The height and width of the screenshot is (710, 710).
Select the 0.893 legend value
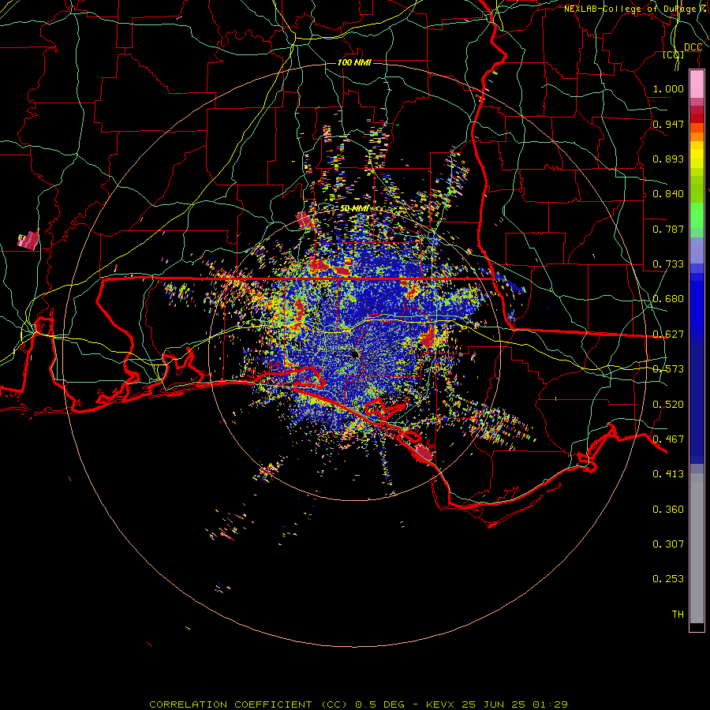pos(668,159)
